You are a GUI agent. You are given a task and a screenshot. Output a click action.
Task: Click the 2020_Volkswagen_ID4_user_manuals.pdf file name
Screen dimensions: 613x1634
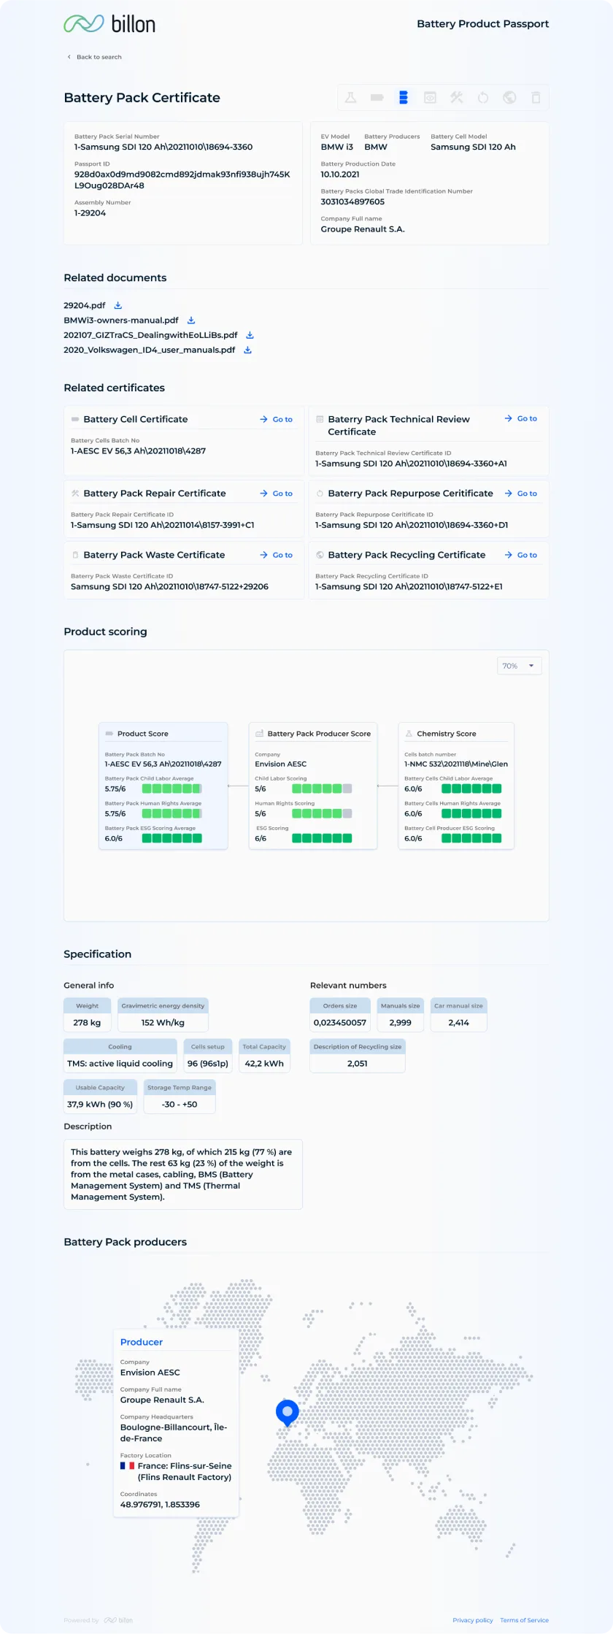[x=150, y=350]
